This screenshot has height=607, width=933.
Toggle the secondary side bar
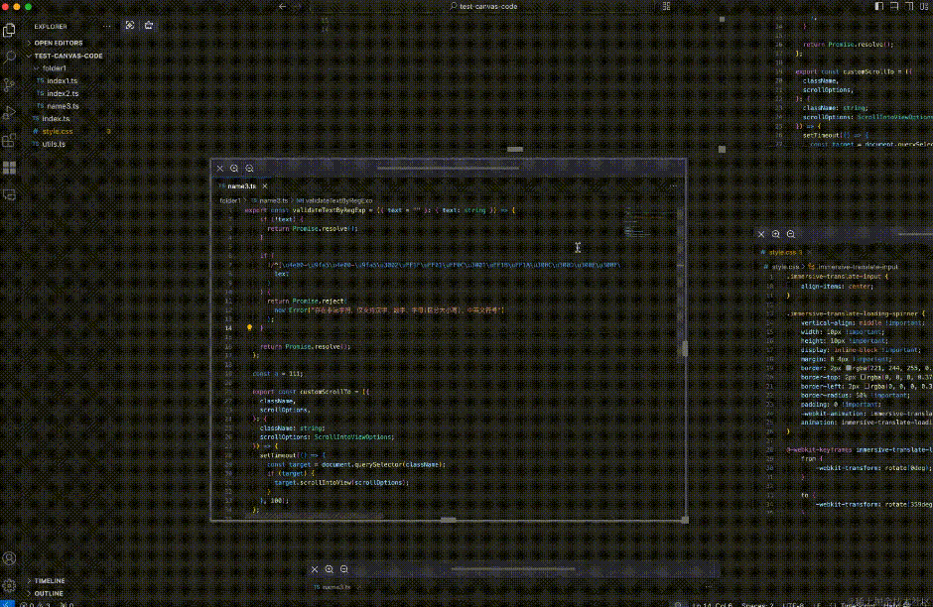909,6
